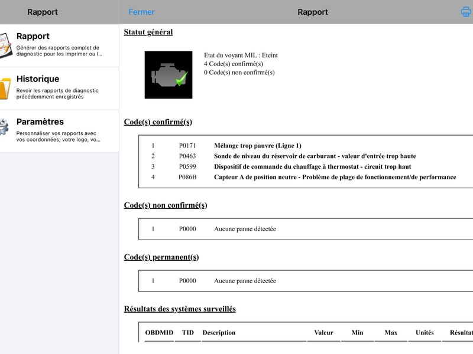Image resolution: width=473 pixels, height=354 pixels.
Task: Click the Code(s) permanent(s) heading
Action: (x=161, y=257)
